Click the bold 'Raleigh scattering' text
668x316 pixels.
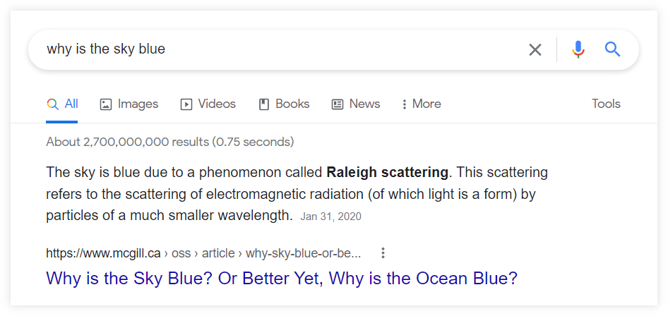pos(387,172)
